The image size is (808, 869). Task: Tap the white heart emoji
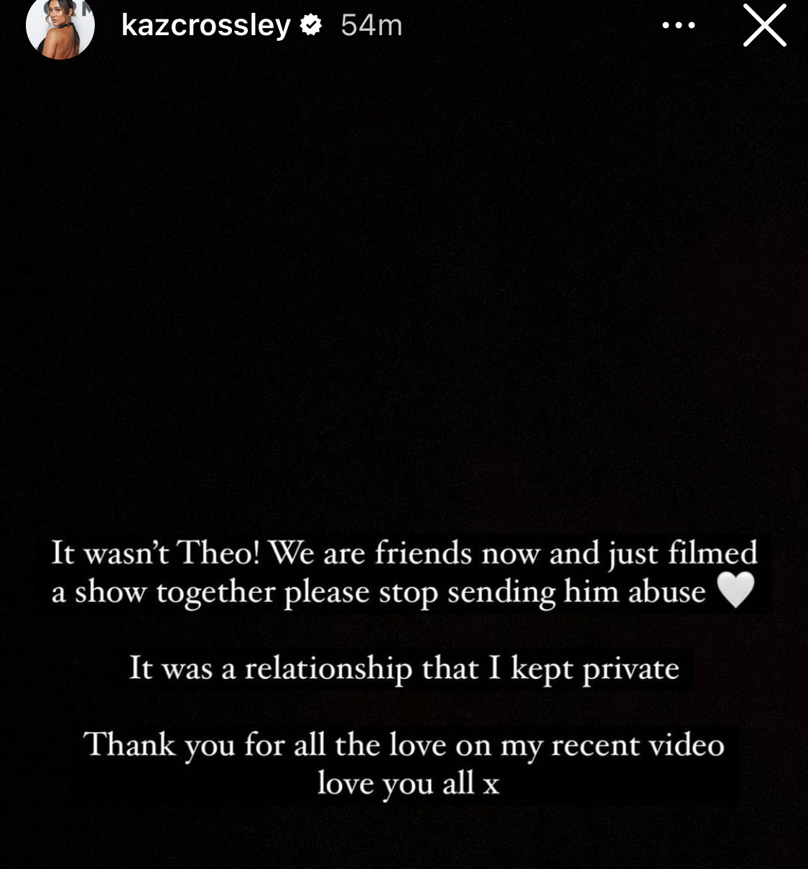pyautogui.click(x=736, y=590)
